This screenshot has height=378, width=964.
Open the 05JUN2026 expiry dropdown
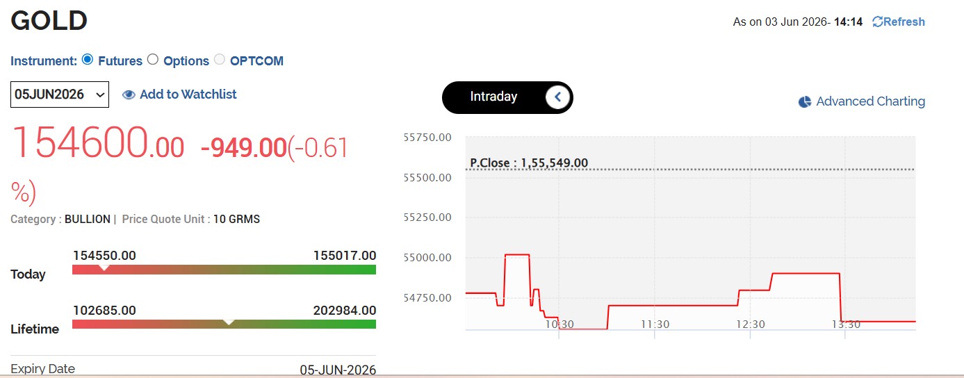pyautogui.click(x=60, y=94)
